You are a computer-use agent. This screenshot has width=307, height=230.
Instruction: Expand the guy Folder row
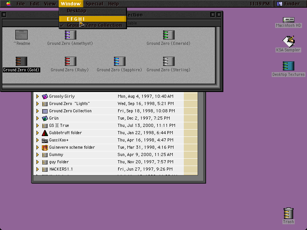pos(37,162)
